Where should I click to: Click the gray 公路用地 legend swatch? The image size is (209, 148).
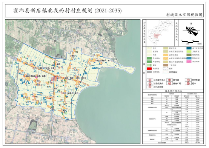point(149,72)
